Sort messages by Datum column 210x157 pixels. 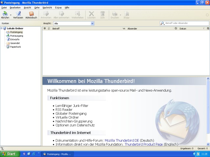(x=192, y=28)
